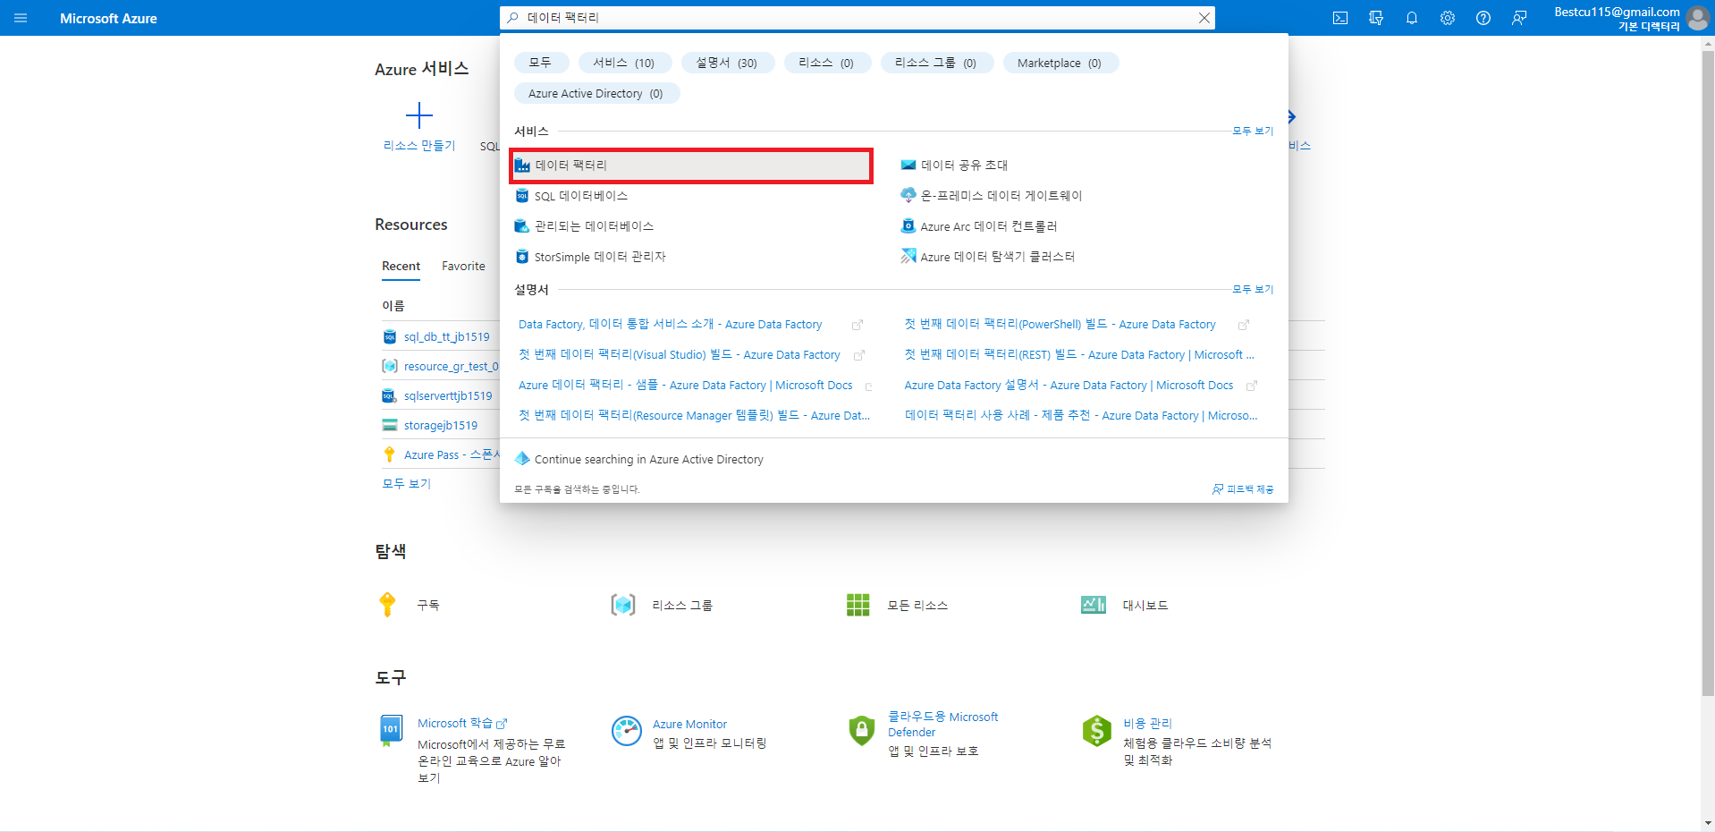Open help question mark icon
This screenshot has height=832, width=1715.
coord(1483,18)
